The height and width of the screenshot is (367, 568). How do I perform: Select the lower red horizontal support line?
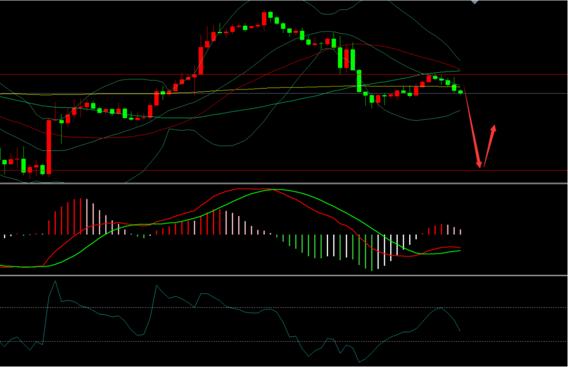point(284,170)
